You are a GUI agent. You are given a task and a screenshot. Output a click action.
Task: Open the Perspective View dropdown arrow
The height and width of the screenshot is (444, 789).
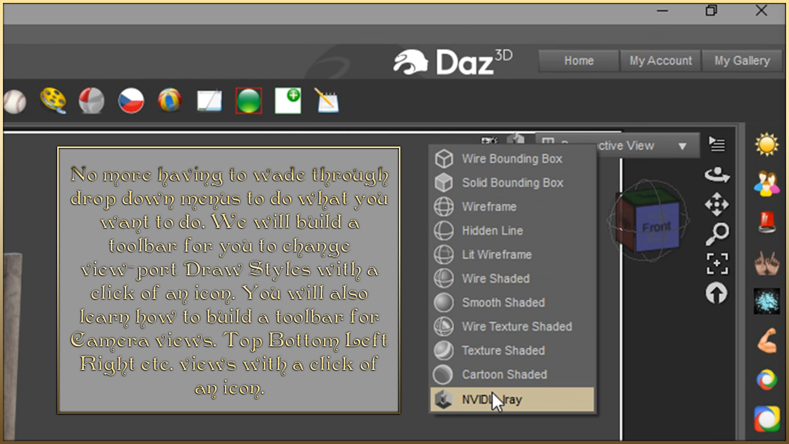682,146
